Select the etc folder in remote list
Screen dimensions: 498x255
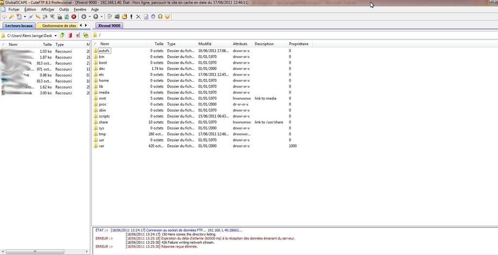tap(101, 74)
